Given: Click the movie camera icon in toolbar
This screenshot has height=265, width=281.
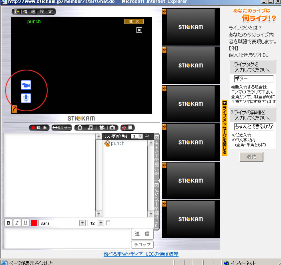Looking at the screenshot, I should pos(102,128).
